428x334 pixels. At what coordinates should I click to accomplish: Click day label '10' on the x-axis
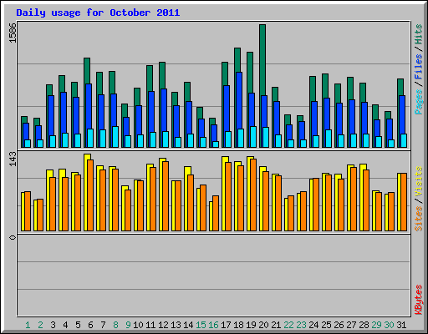pyautogui.click(x=138, y=325)
